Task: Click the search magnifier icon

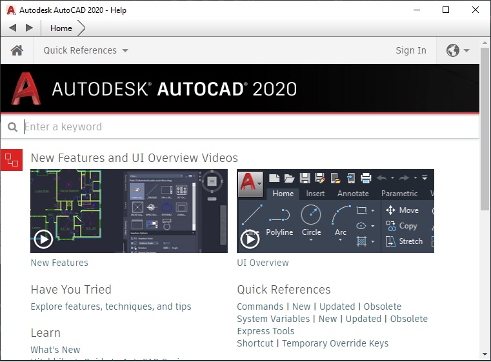Action: 12,127
